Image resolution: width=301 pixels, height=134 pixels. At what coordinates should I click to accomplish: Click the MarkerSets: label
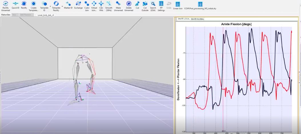(6, 15)
